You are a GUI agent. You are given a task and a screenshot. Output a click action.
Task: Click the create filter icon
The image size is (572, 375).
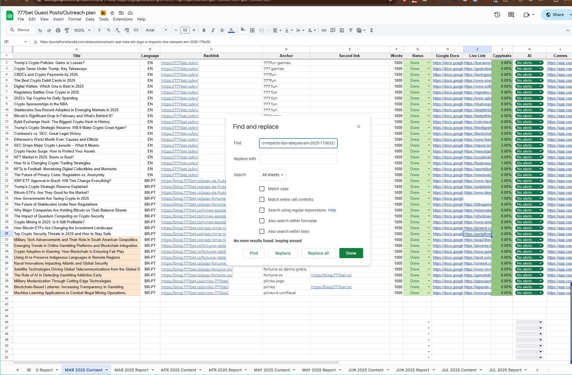[x=351, y=30]
